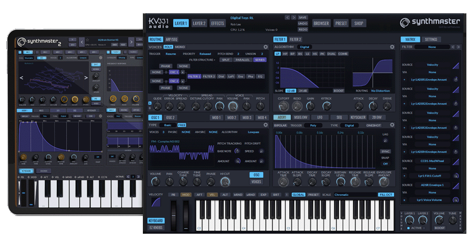The width and height of the screenshot is (475, 244).
Task: Switch voices mode to MONO
Action: [180, 47]
